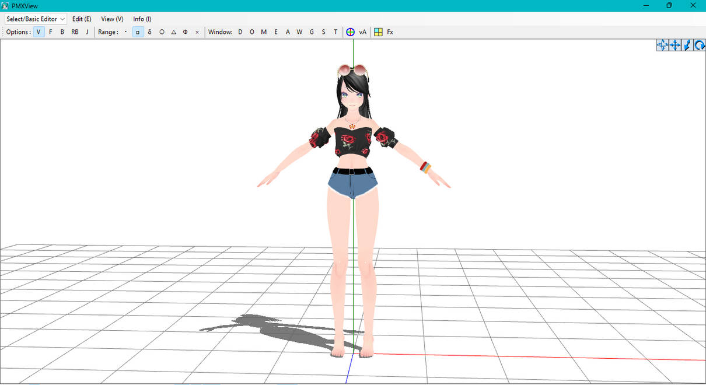Open the O window from toolbar
706x385 pixels.
pos(252,32)
